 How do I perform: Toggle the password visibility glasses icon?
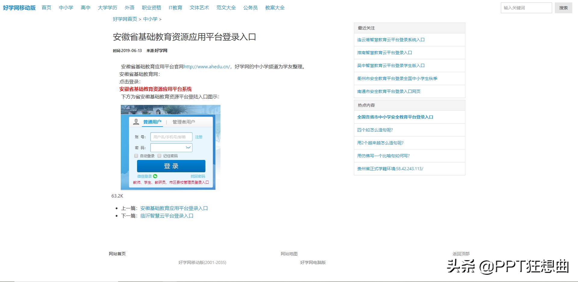click(188, 148)
